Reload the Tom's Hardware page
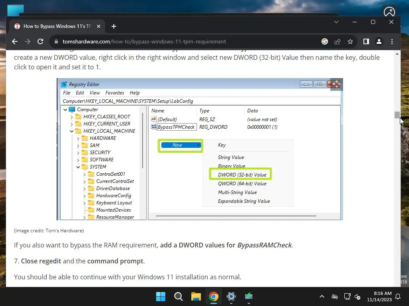409x306 pixels. 40,41
